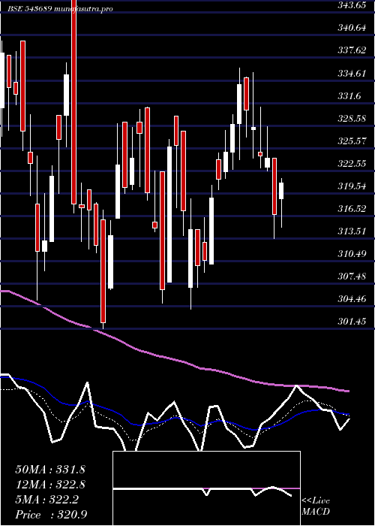Select the 322.55 price axis label

click(352, 164)
